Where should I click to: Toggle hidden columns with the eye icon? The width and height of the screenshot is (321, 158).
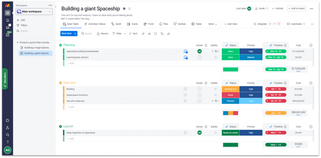149,34
